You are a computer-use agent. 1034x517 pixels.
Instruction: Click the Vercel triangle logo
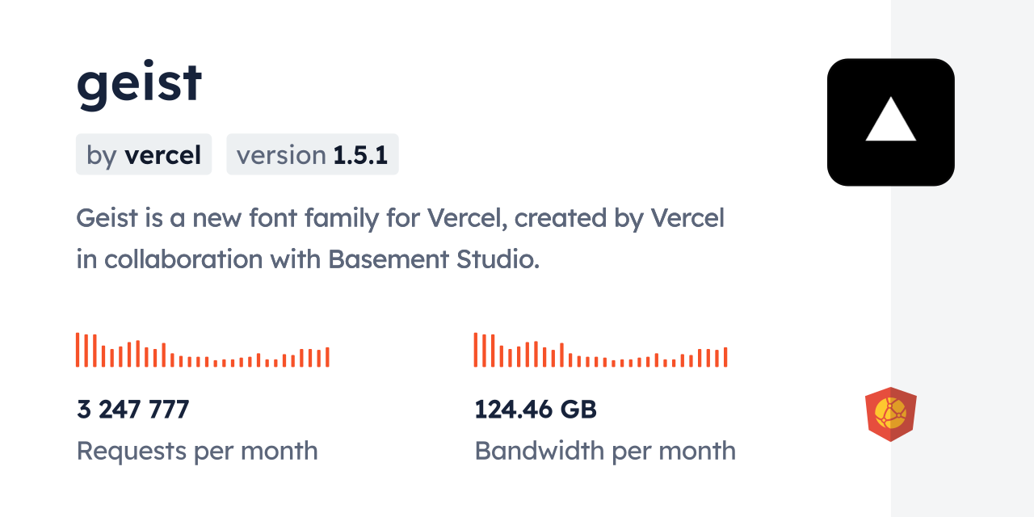(890, 122)
